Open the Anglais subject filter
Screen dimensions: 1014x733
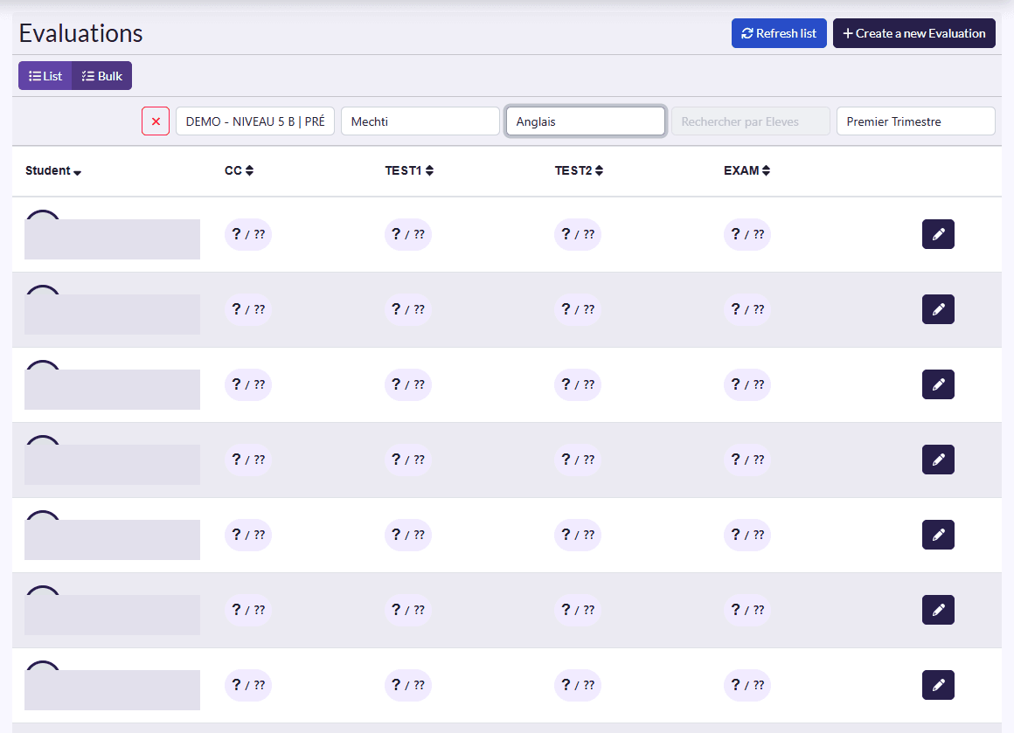[x=586, y=121]
